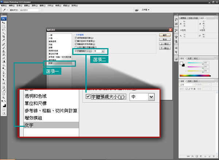
Task: Switch to the 導覽器 navigator tab
Action: coord(183,18)
